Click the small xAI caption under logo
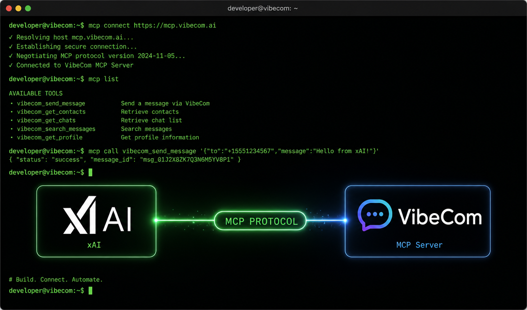Viewport: 527px width, 310px height. coord(94,245)
